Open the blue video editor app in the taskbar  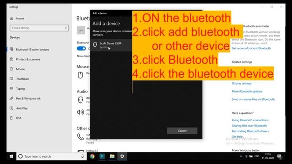(x=102, y=156)
